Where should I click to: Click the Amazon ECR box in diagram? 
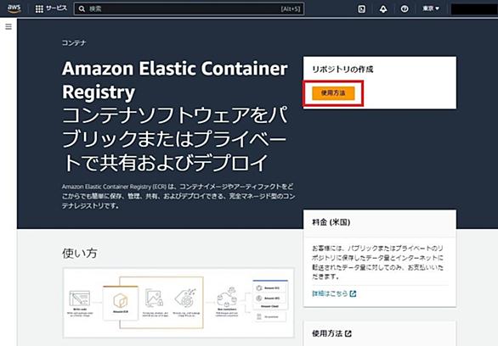pos(121,303)
